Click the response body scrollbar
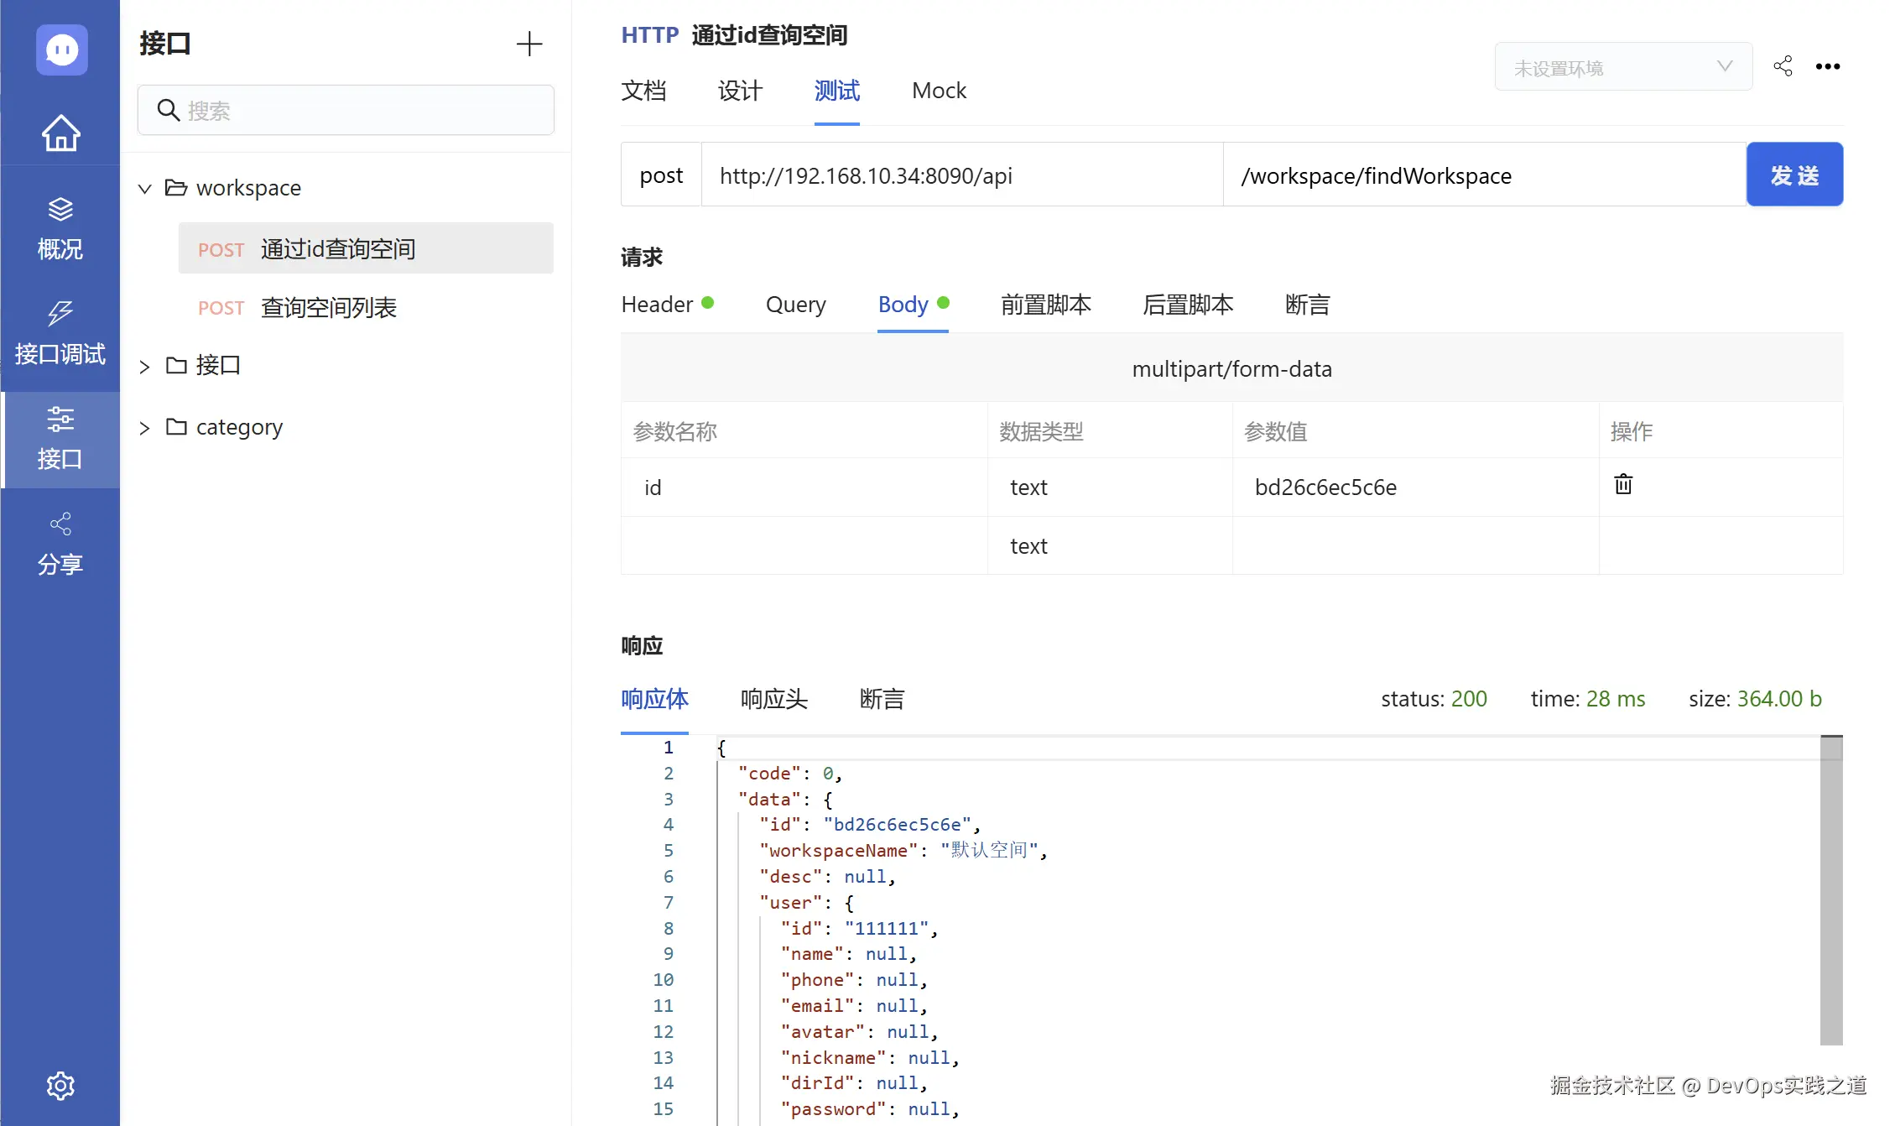The width and height of the screenshot is (1895, 1126). point(1830,889)
